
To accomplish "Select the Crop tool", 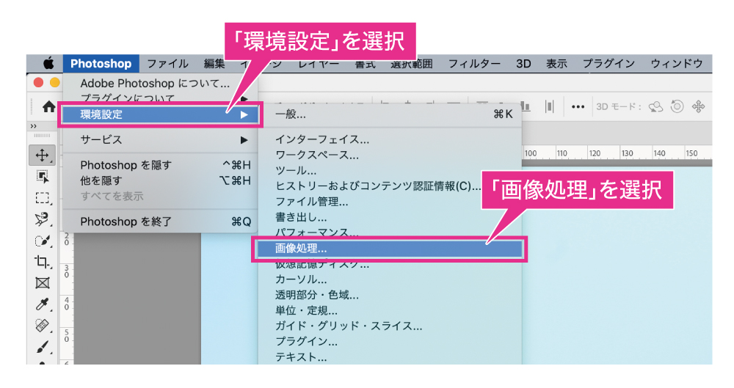I will point(42,262).
